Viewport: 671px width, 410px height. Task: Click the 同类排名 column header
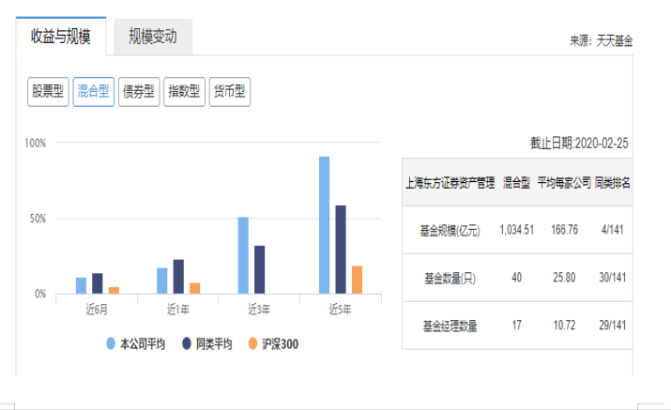(x=613, y=183)
